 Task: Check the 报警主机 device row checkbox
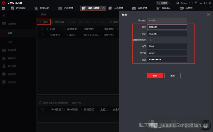click(42, 35)
